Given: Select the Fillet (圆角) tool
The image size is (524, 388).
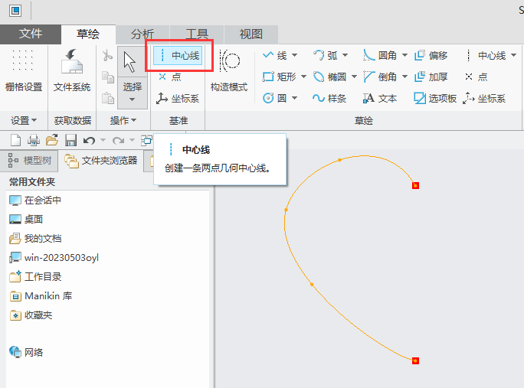Looking at the screenshot, I should coord(380,55).
